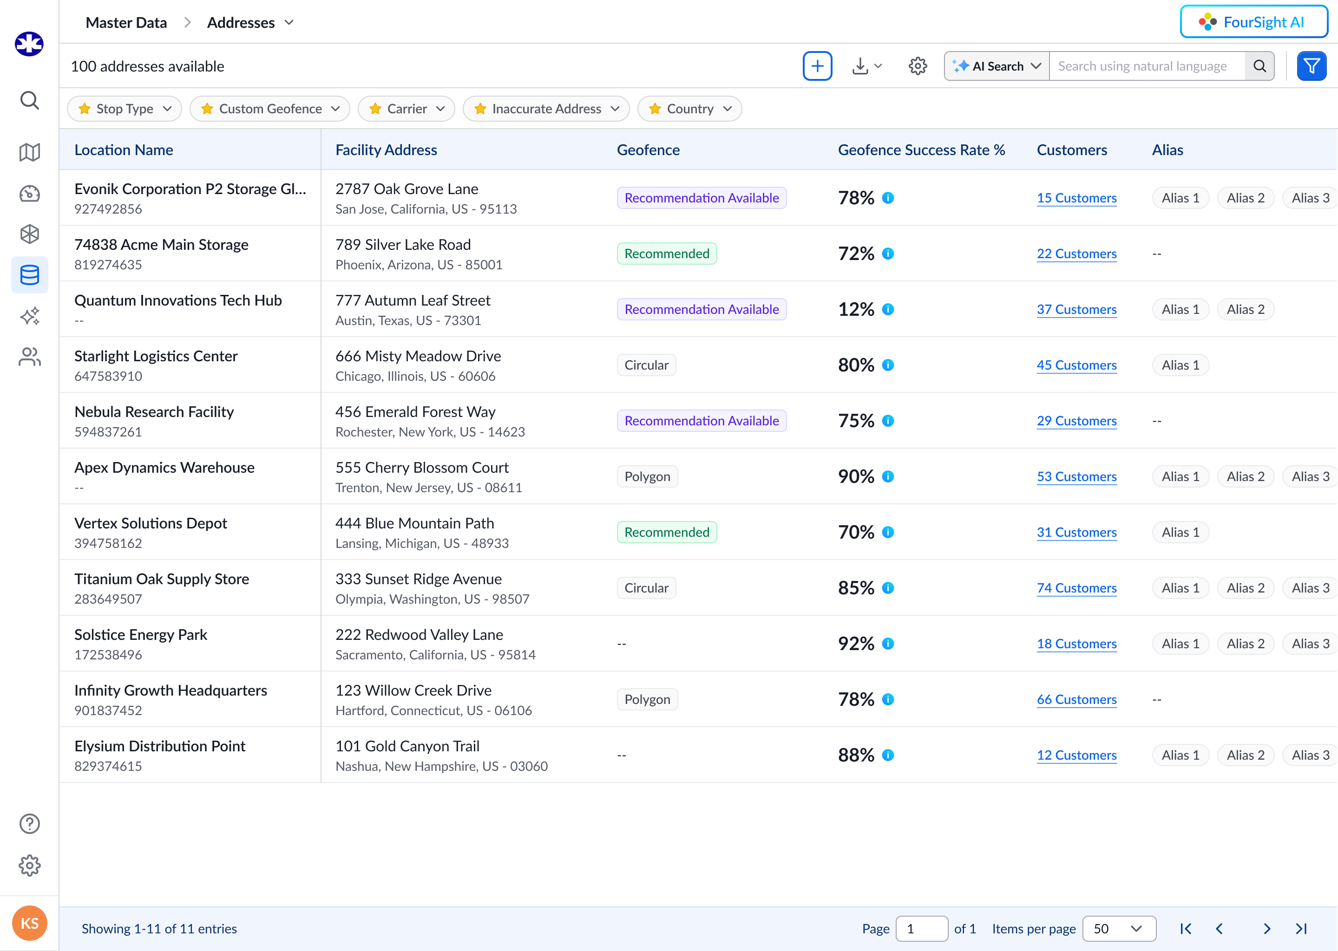Open the blue filter funnel button
The width and height of the screenshot is (1338, 951).
pyautogui.click(x=1312, y=66)
